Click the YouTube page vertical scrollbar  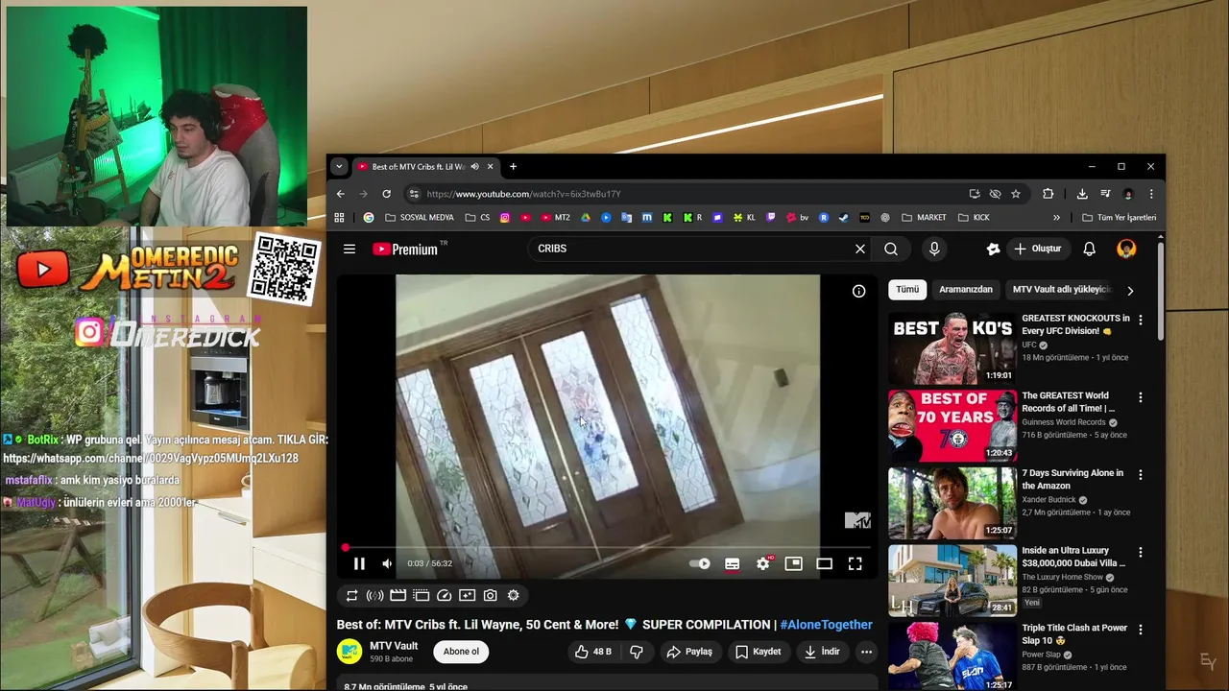pos(1161,291)
